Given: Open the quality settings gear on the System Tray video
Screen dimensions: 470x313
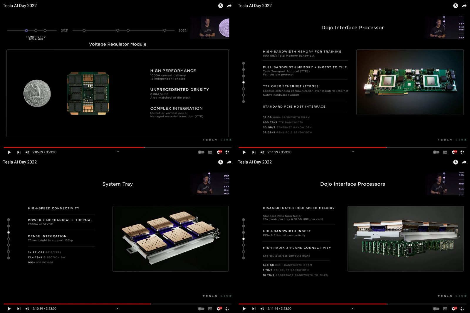Looking at the screenshot, I should [x=219, y=309].
